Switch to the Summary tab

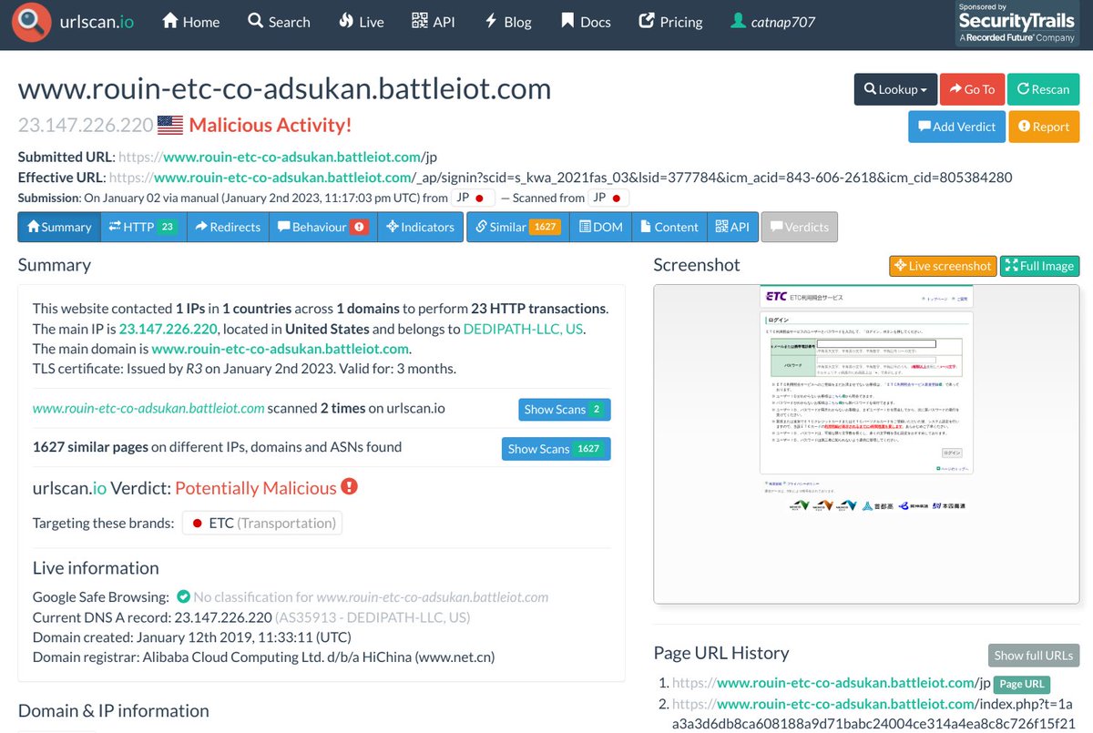click(x=59, y=227)
